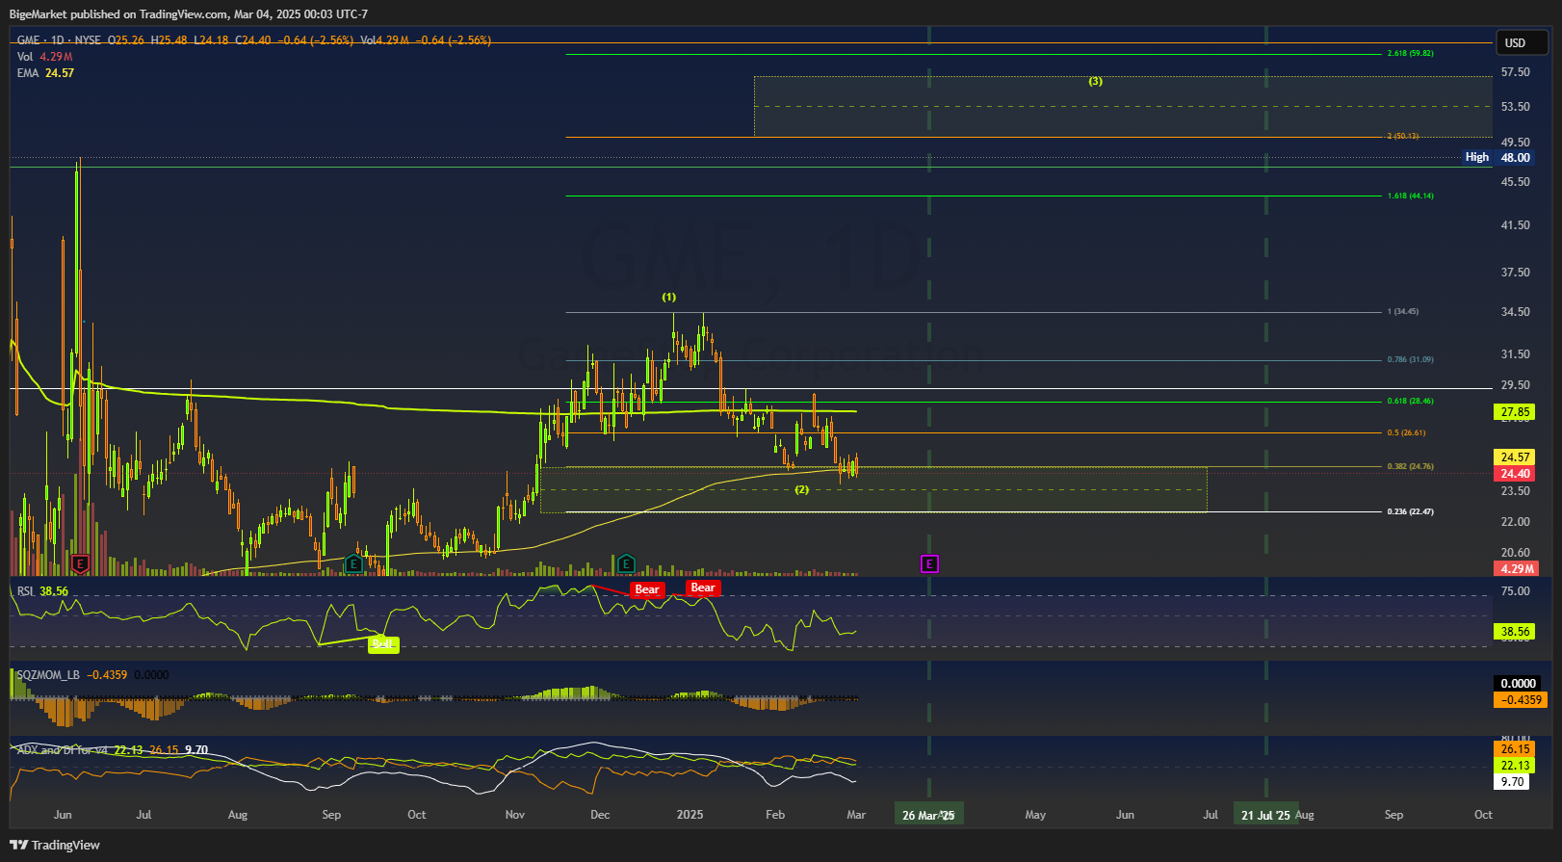Click the 27.85 green price tag
This screenshot has height=862, width=1562.
tap(1516, 412)
